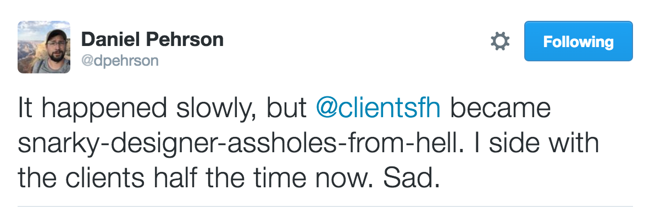This screenshot has width=655, height=207.
Task: Click the gray @dpehrson username
Action: tap(120, 61)
